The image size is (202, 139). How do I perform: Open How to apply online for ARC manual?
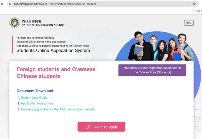click(57, 109)
